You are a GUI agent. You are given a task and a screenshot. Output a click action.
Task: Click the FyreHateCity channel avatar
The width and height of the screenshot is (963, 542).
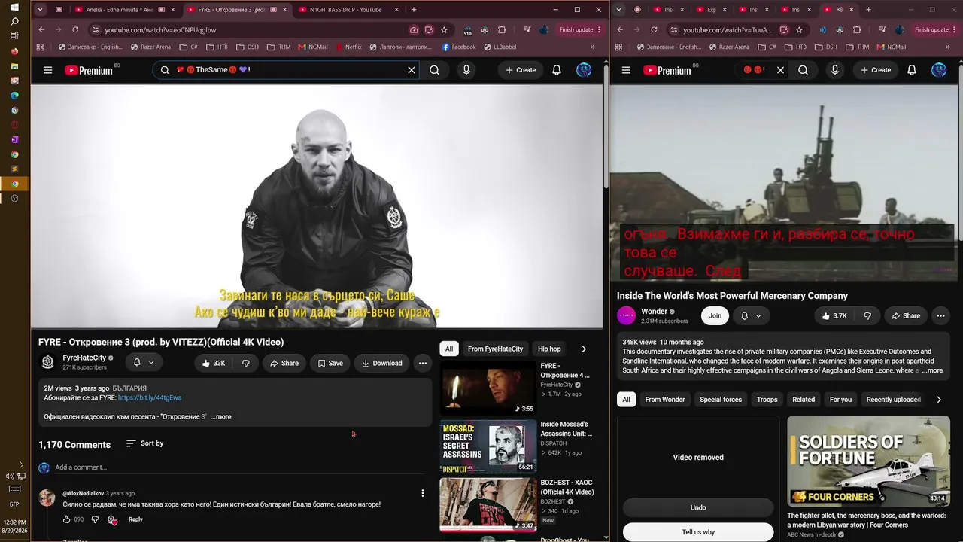click(x=47, y=362)
